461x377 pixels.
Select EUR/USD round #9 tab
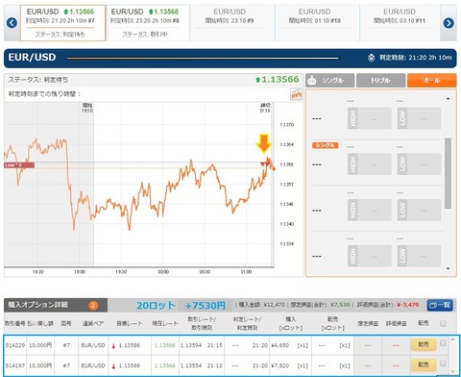pyautogui.click(x=232, y=23)
